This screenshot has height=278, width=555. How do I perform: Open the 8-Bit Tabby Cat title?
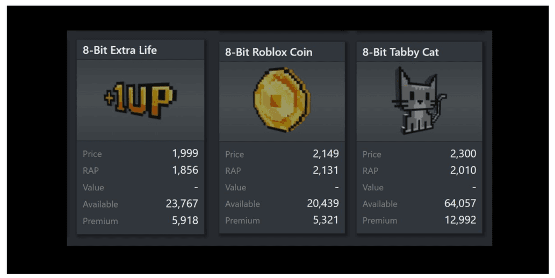coord(400,52)
